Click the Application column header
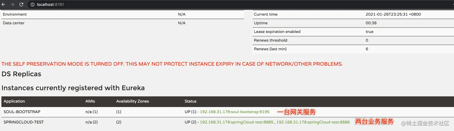Image resolution: width=454 pixels, height=131 pixels. click(14, 101)
